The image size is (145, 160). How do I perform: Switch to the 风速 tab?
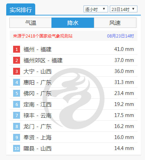pyautogui.click(x=115, y=23)
